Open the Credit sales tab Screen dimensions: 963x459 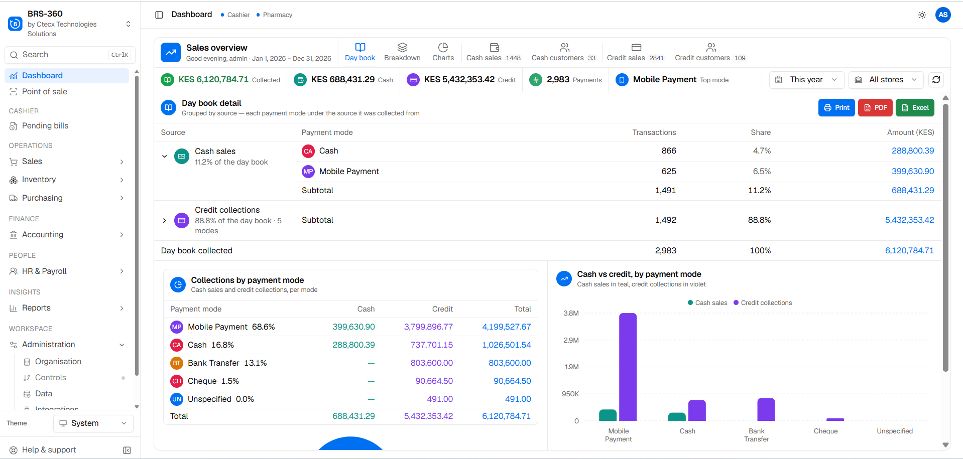635,52
